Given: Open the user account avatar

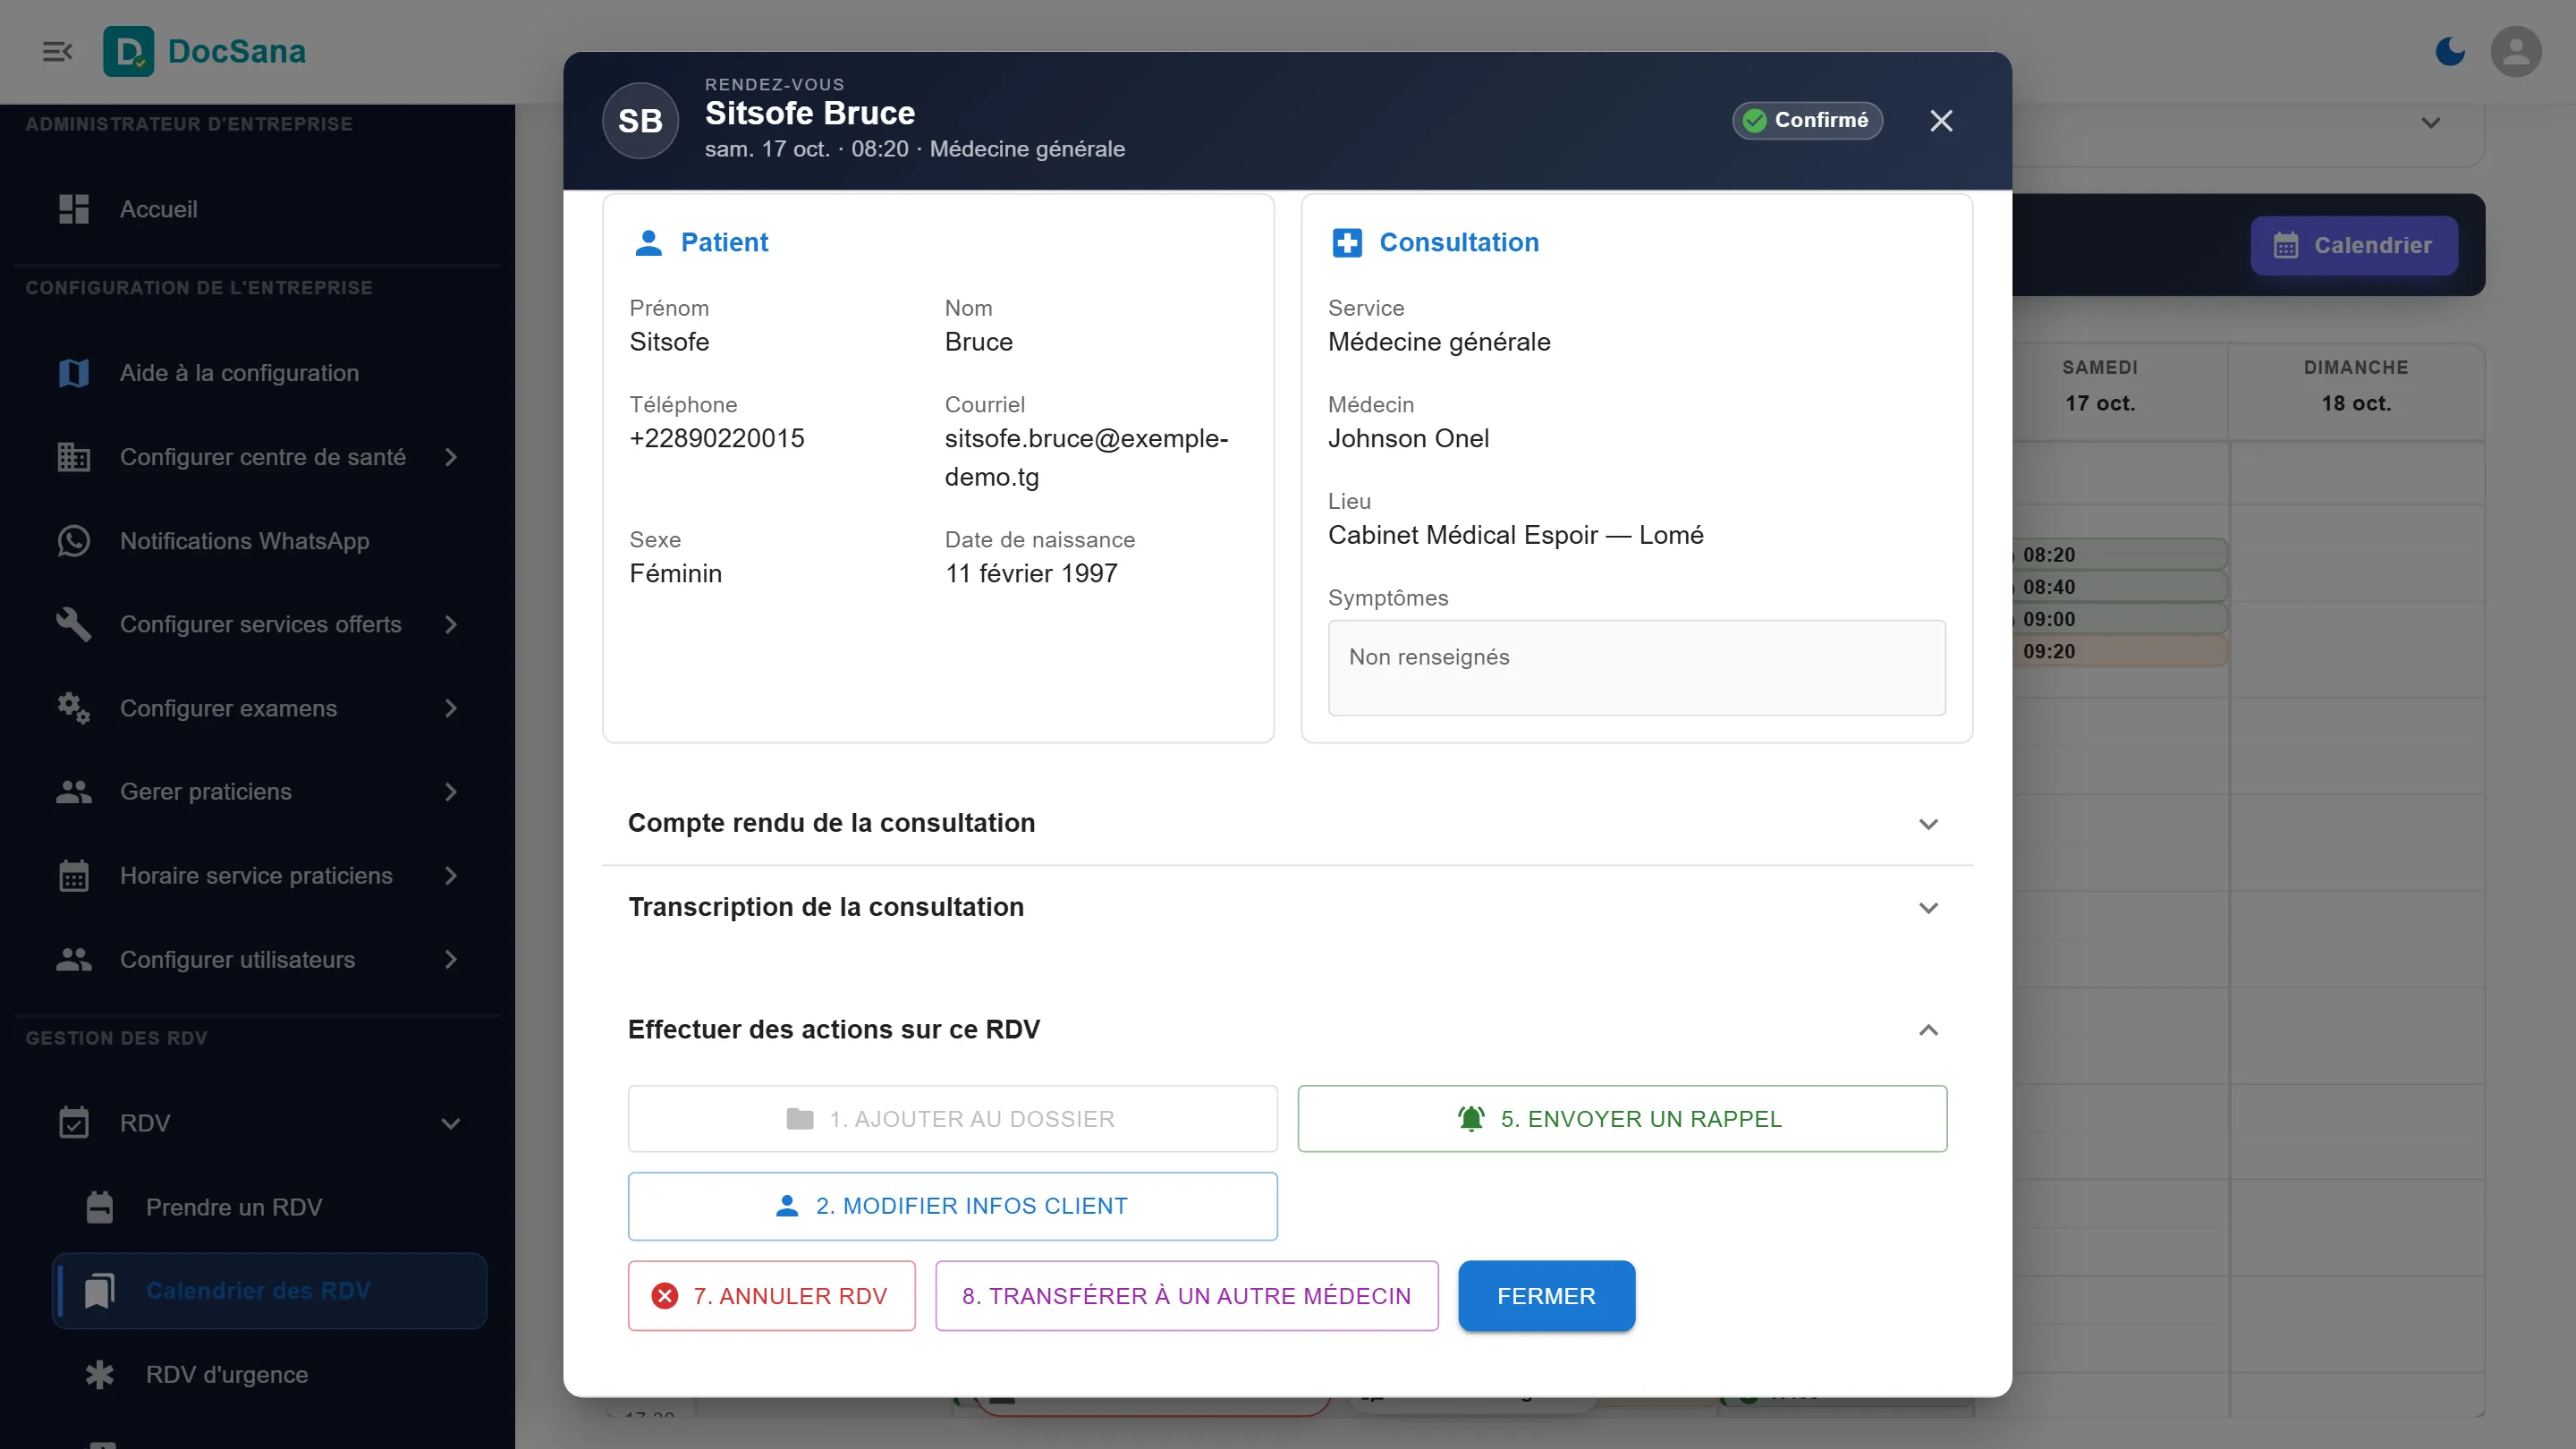Looking at the screenshot, I should [x=2516, y=51].
